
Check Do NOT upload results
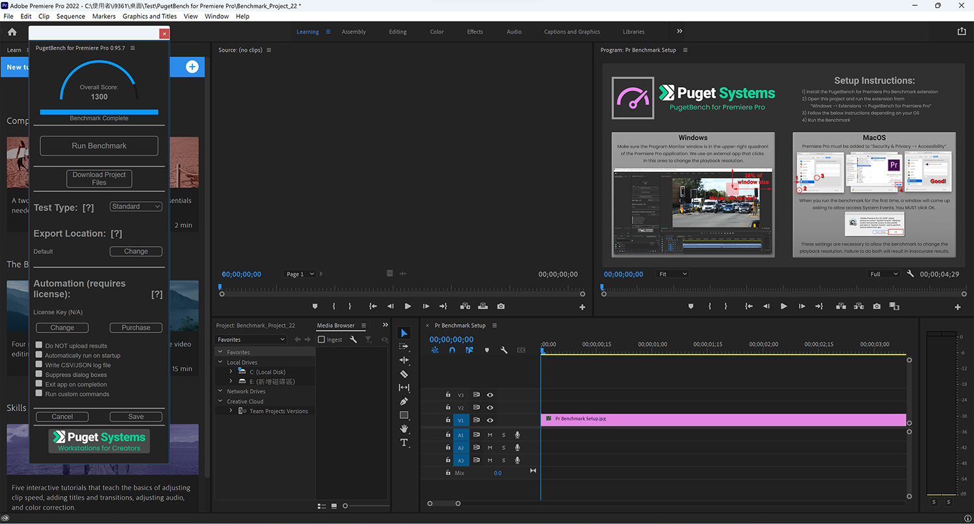click(39, 345)
